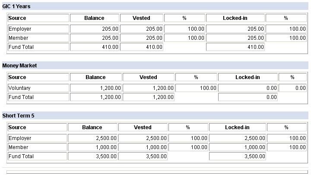
Task: Click Employer balance 2,500.00 cell
Action: click(x=92, y=138)
